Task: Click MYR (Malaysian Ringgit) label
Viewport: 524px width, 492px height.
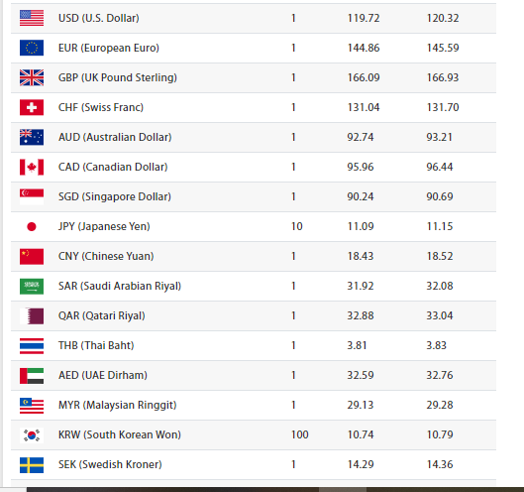Action: (117, 405)
